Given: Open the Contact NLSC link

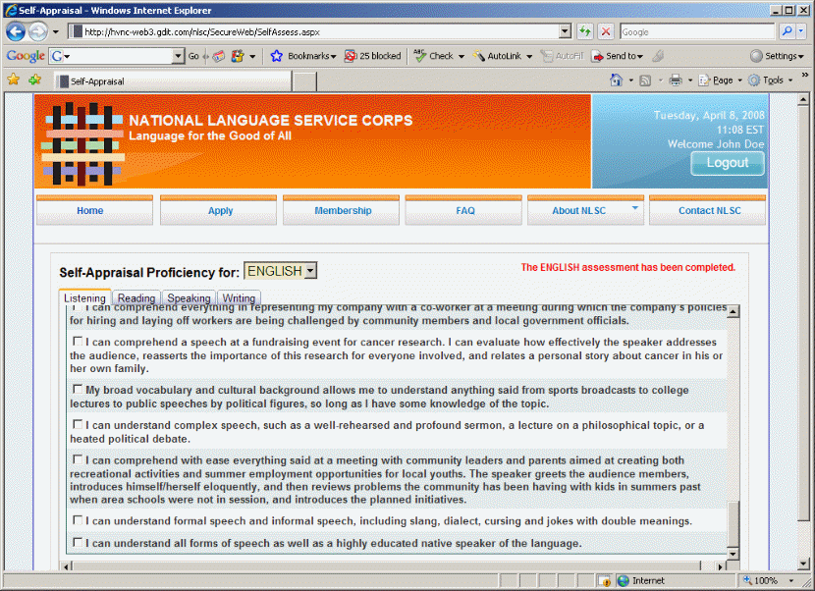Looking at the screenshot, I should [x=707, y=210].
